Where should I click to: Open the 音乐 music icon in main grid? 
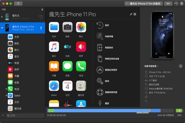coord(54,47)
